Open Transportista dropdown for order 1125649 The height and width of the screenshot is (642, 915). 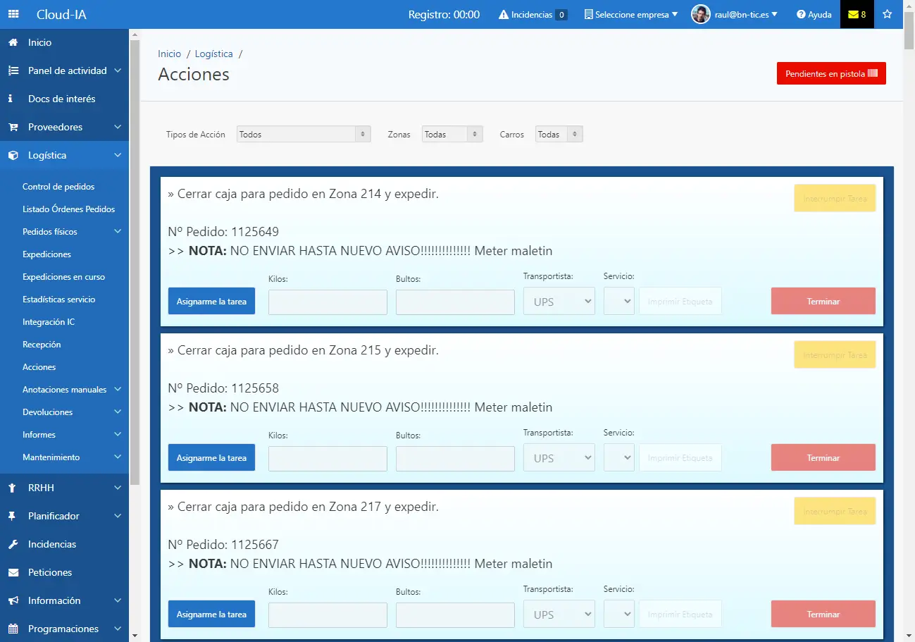click(x=559, y=302)
